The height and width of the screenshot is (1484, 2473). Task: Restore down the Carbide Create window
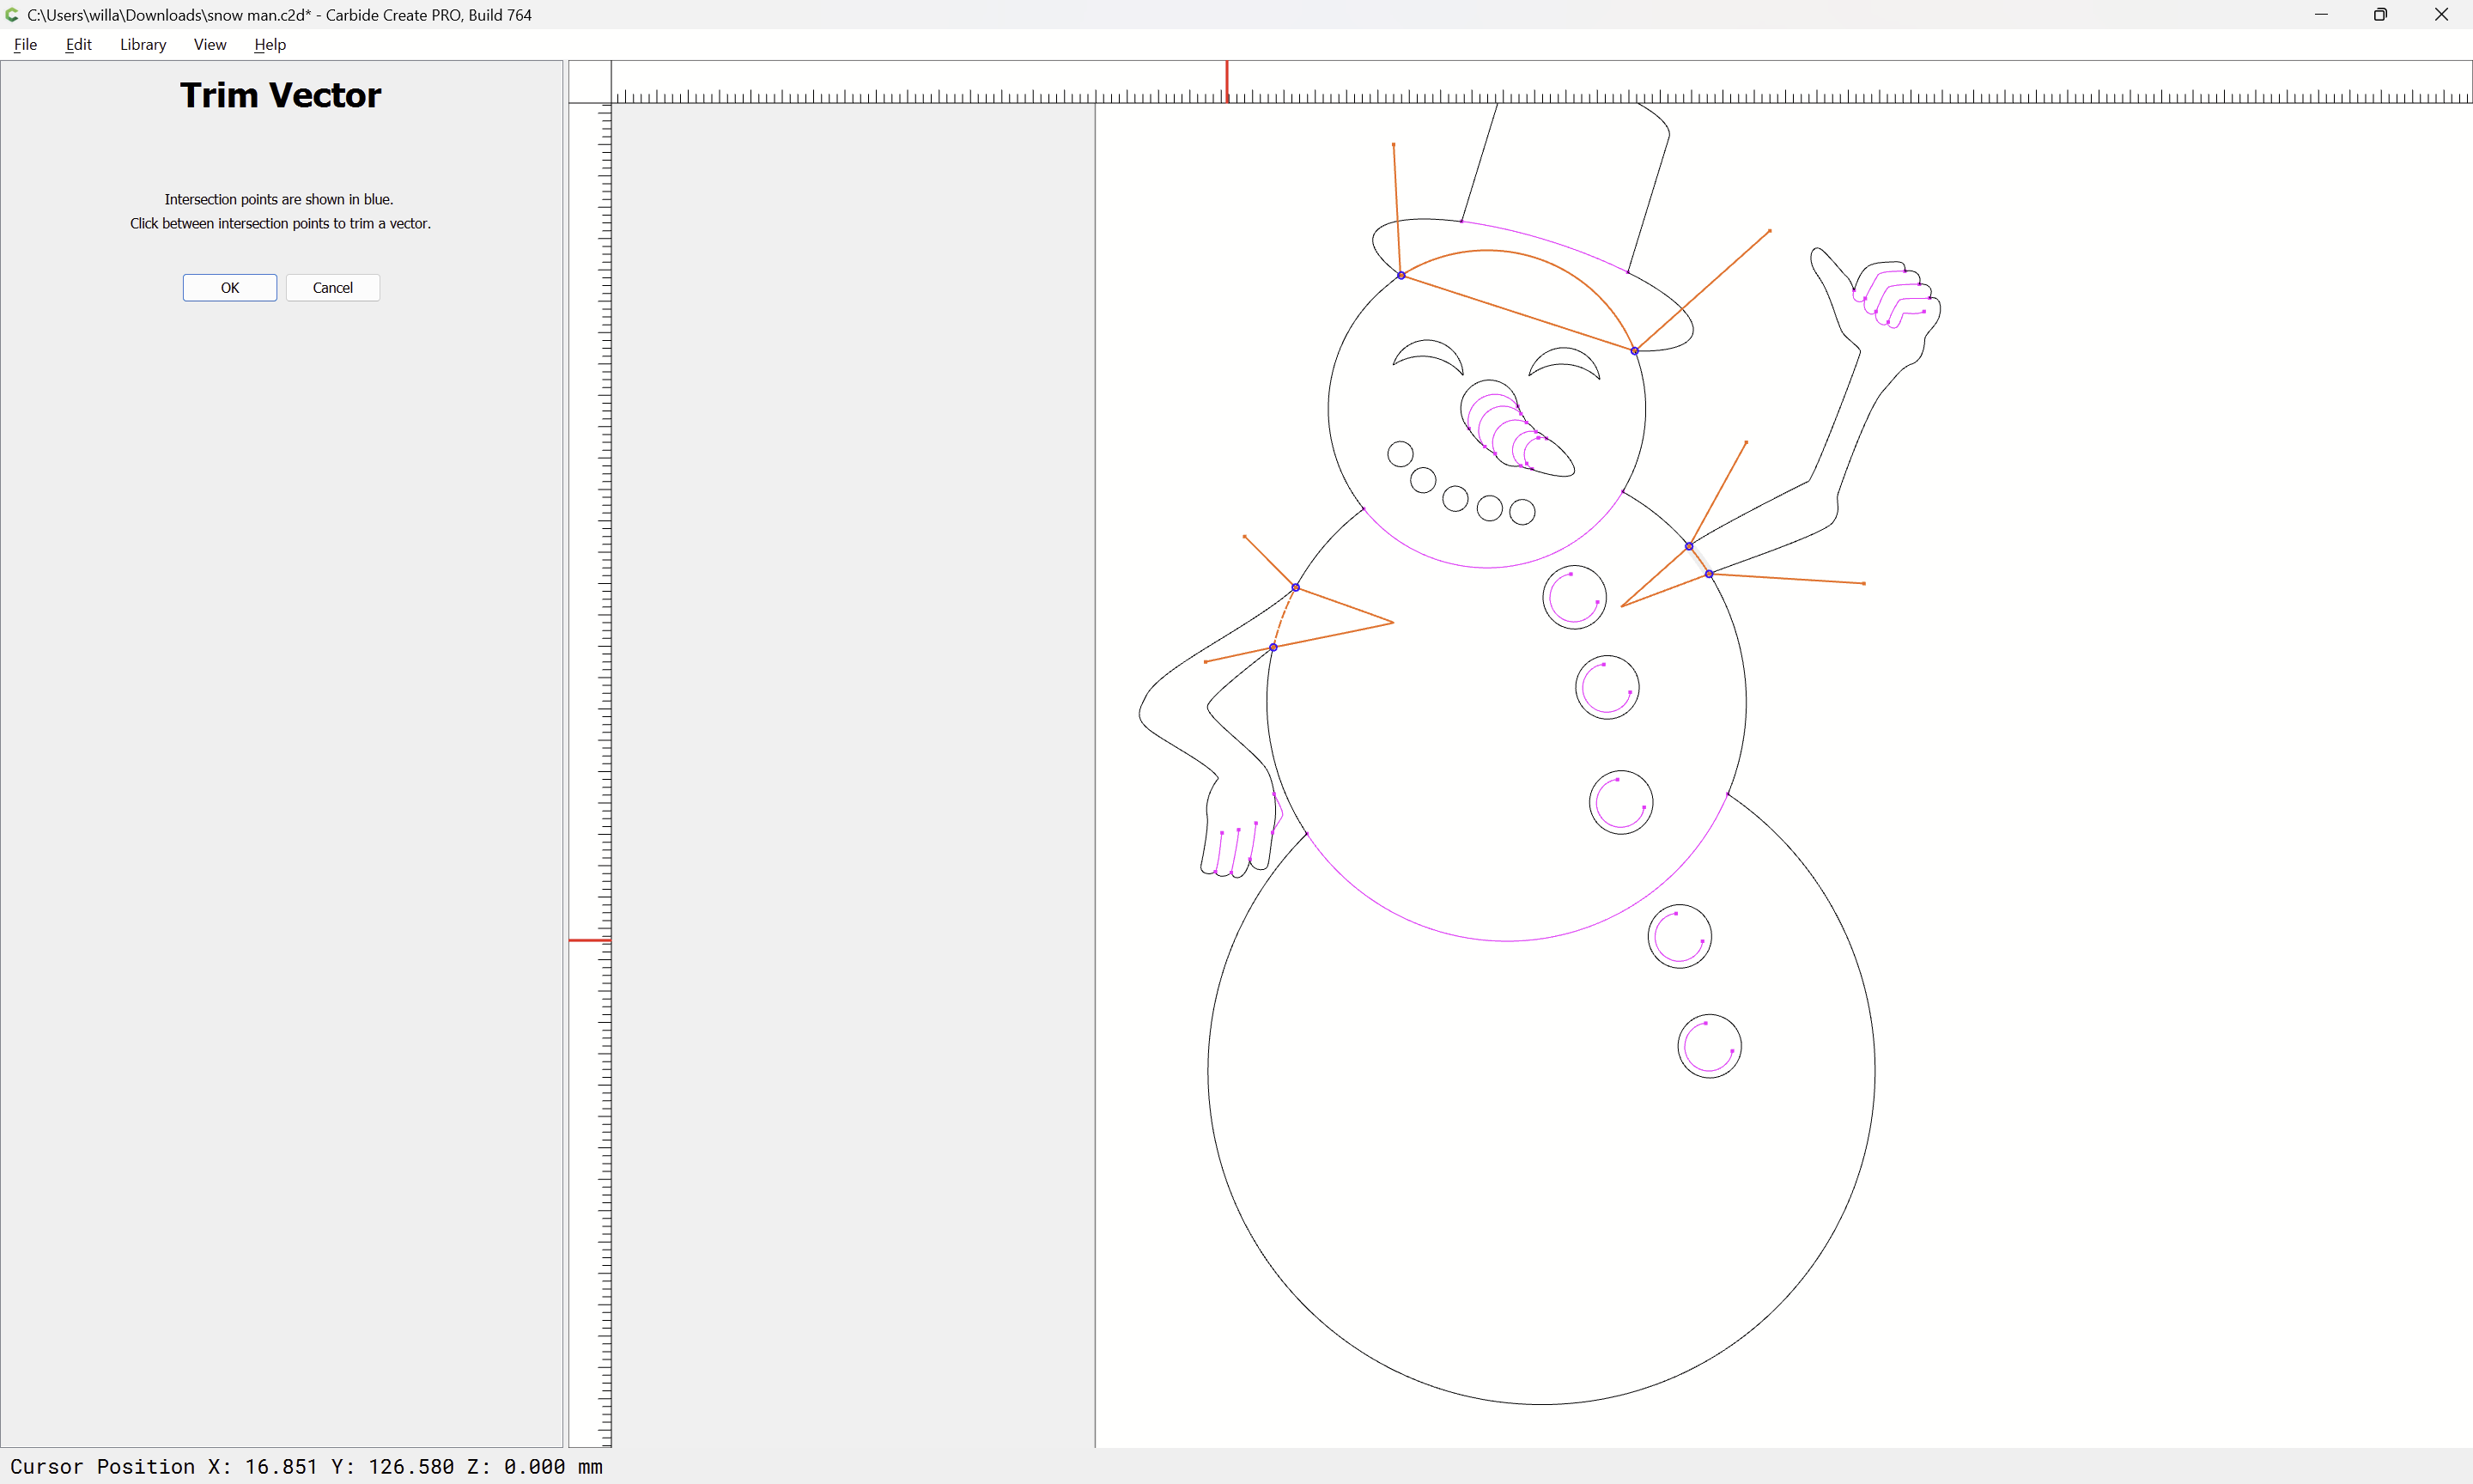pos(2381,15)
